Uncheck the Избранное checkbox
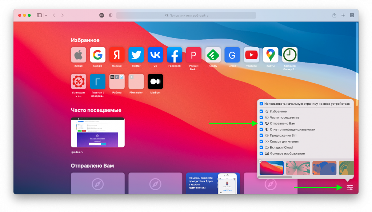This screenshot has width=372, height=212. pyautogui.click(x=261, y=111)
